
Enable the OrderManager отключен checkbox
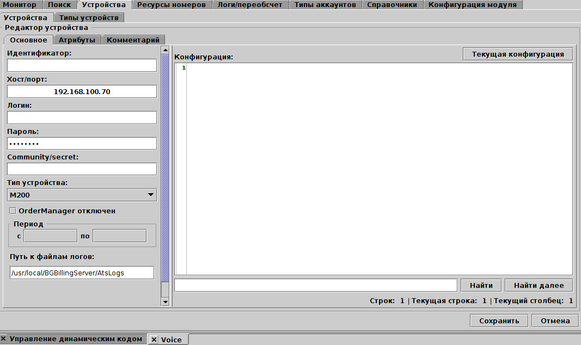[x=13, y=211]
